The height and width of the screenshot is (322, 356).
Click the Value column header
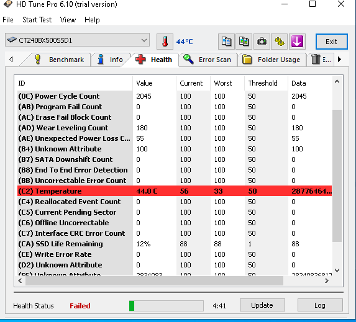point(154,83)
